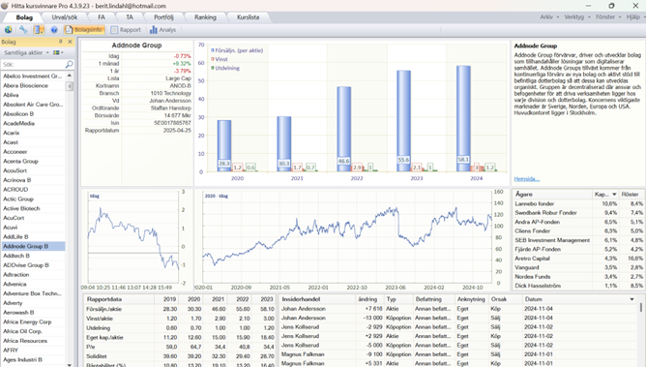Click the Vinst legend swatch
This screenshot has height=367, width=646.
coord(213,59)
